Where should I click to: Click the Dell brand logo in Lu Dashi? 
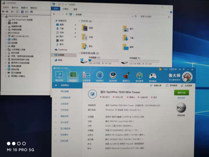click(x=181, y=107)
